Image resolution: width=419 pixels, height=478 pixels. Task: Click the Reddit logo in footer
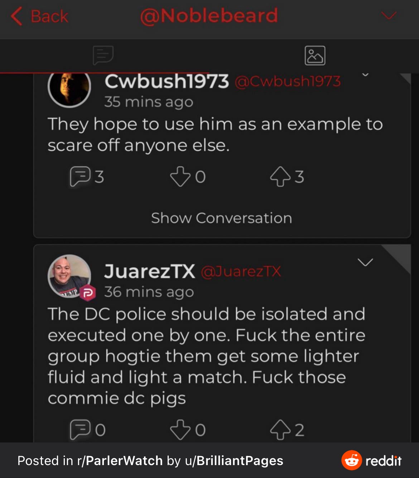click(x=371, y=460)
